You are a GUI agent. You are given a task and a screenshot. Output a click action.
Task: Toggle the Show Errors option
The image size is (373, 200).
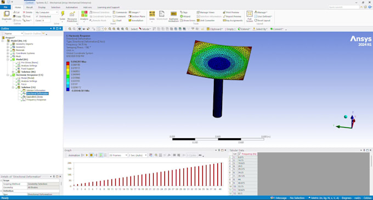(188, 20)
